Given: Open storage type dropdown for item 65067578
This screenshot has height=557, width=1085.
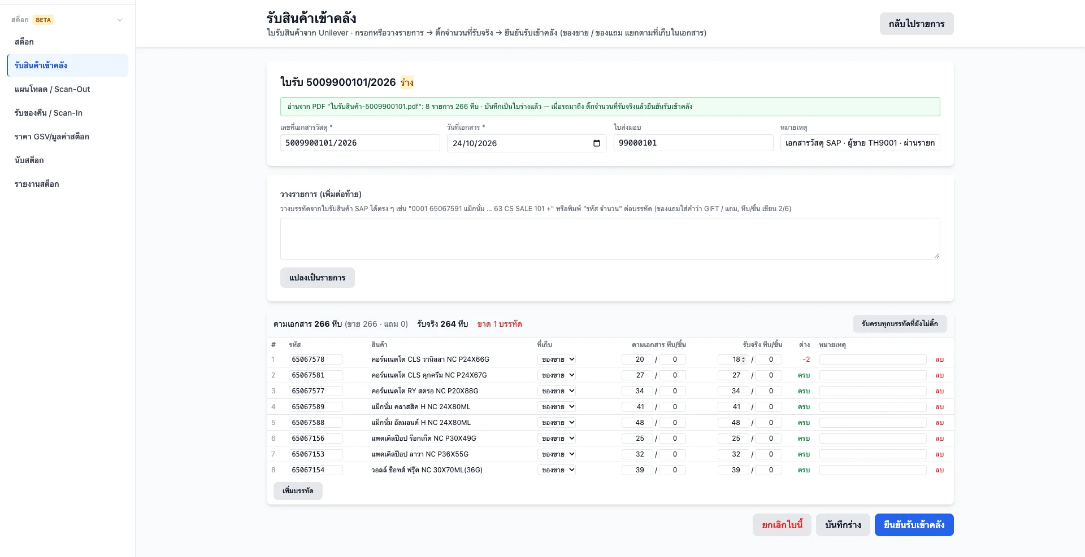Looking at the screenshot, I should tap(557, 359).
